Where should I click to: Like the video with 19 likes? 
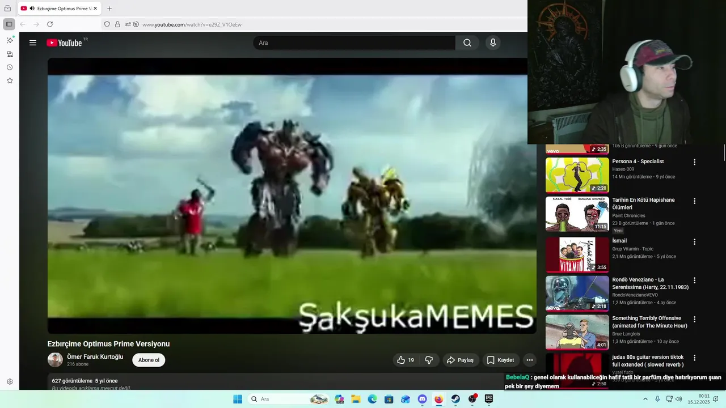tap(405, 360)
